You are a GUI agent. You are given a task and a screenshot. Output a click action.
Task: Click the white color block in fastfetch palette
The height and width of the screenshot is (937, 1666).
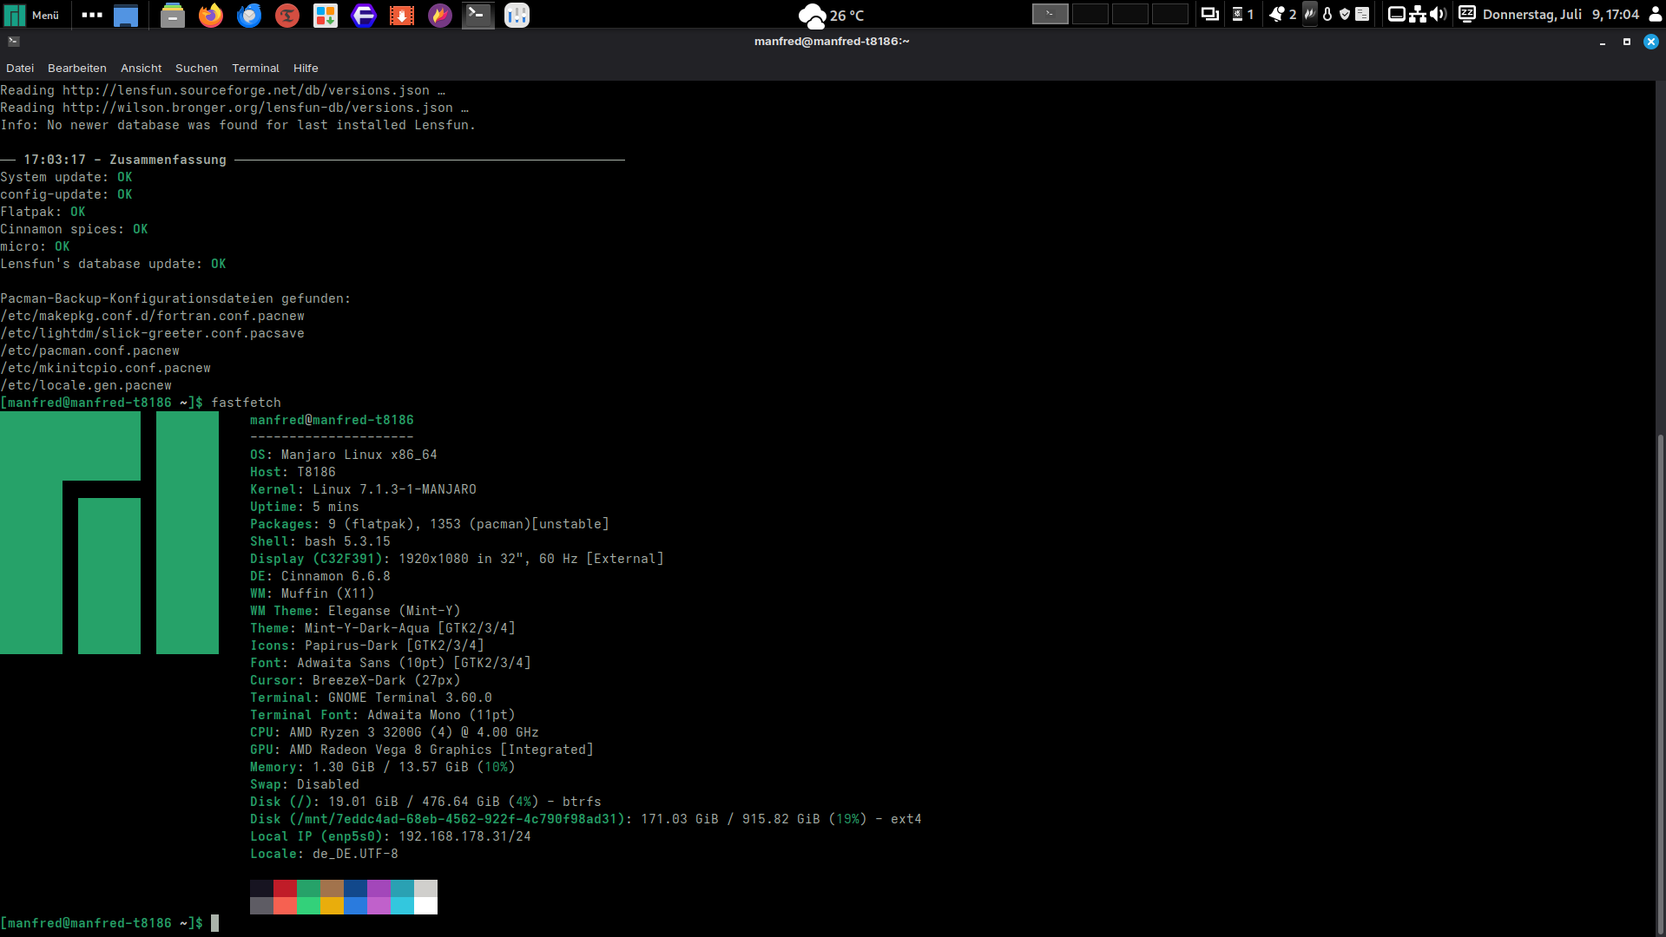pos(425,906)
